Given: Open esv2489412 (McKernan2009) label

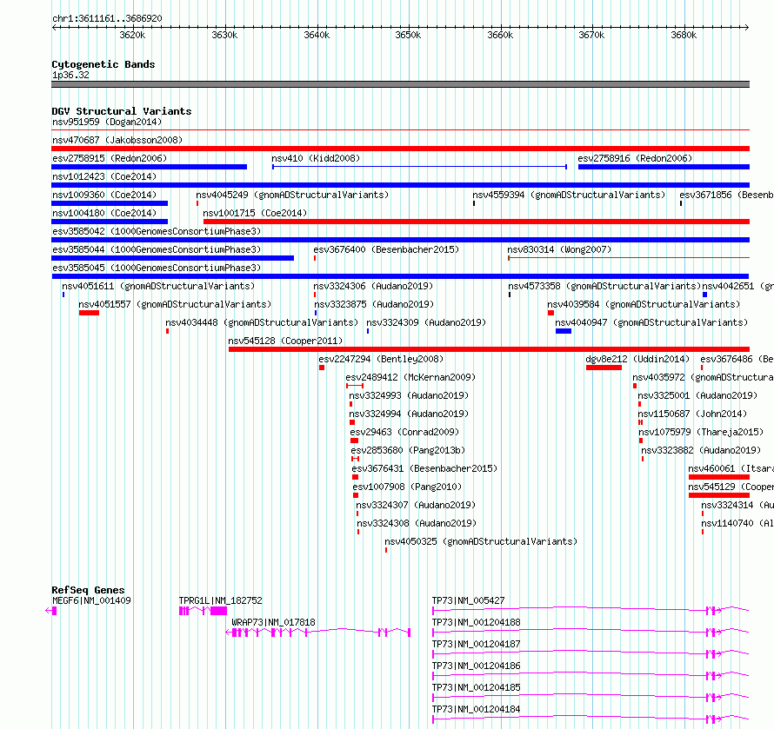Looking at the screenshot, I should pos(410,377).
